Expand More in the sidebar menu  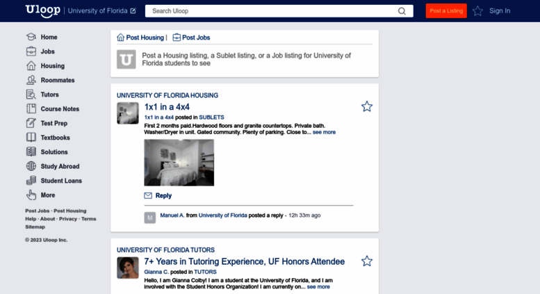click(x=48, y=195)
